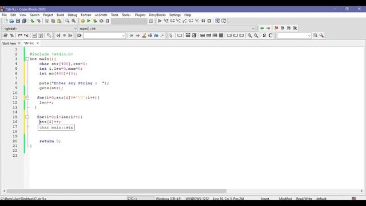366x206 pixels.
Task: Rebuild the project
Action: click(101, 21)
